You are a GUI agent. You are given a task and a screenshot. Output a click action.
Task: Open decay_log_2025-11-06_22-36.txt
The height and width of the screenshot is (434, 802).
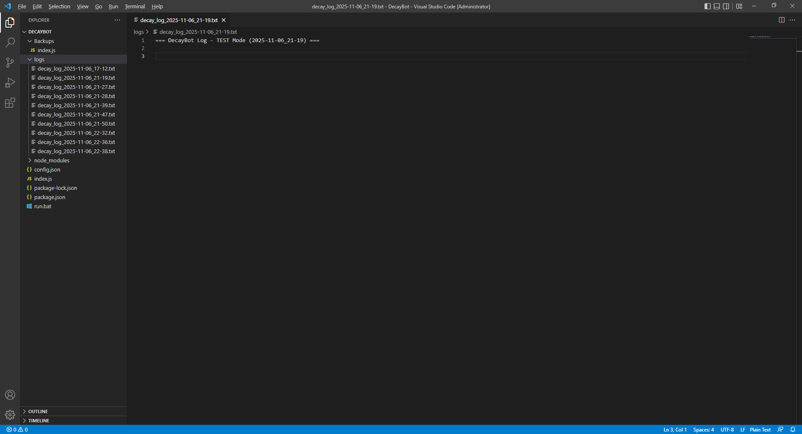[74, 142]
